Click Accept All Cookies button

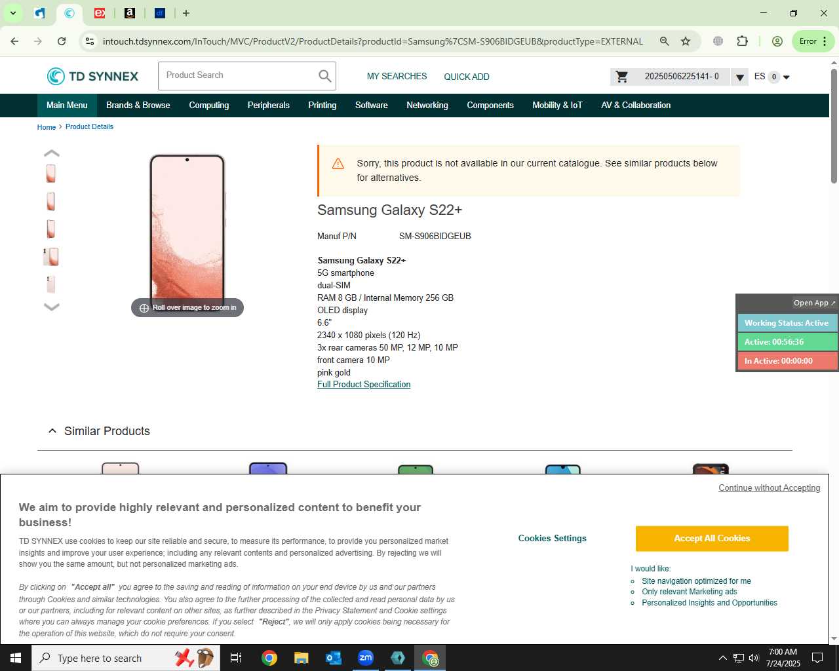coord(712,539)
